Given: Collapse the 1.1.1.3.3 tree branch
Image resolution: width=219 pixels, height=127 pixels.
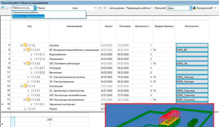Looking at the screenshot, I should point(25,100).
